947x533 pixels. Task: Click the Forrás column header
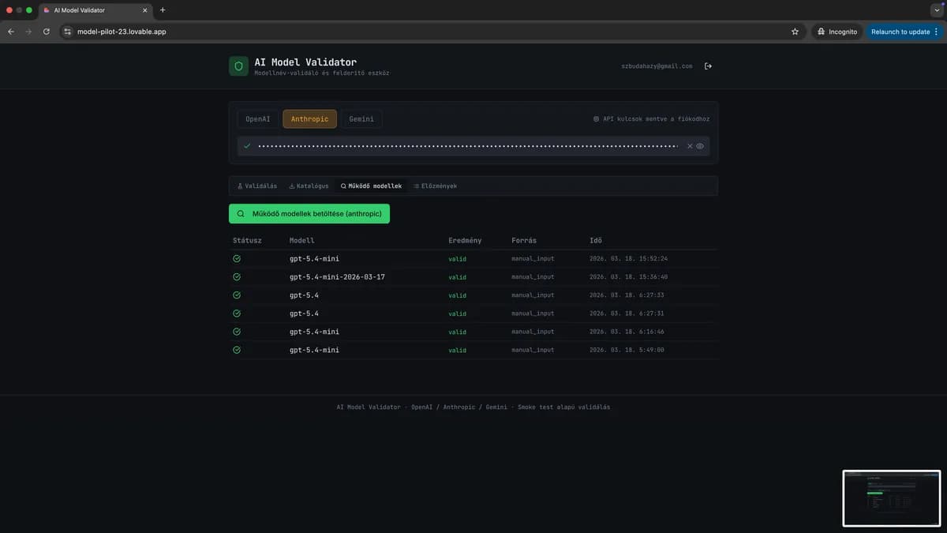pos(524,240)
